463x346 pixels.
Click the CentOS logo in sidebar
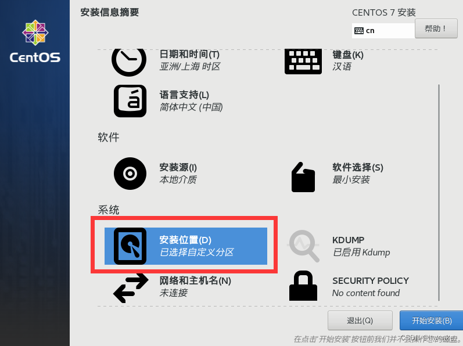[35, 41]
